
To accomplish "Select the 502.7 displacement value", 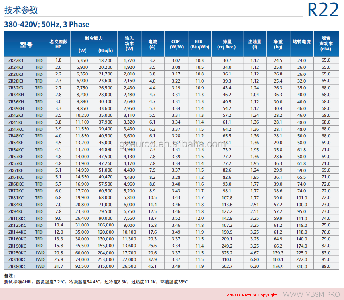I will coord(227,267).
